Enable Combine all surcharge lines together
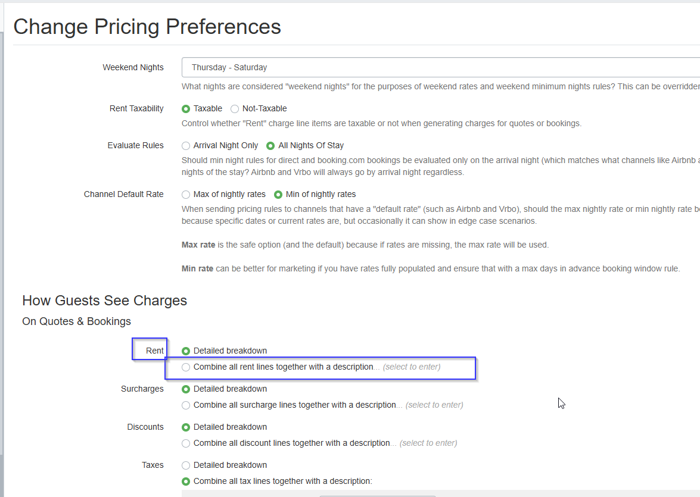The width and height of the screenshot is (700, 497). click(186, 405)
